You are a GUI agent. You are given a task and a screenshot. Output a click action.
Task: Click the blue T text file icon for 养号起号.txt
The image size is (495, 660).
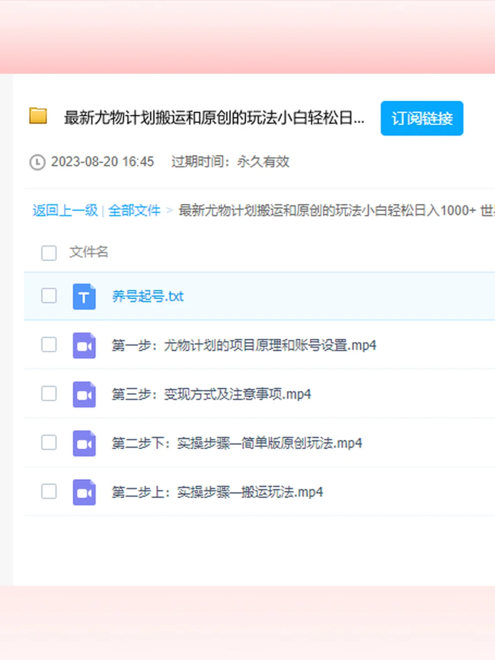pos(84,297)
